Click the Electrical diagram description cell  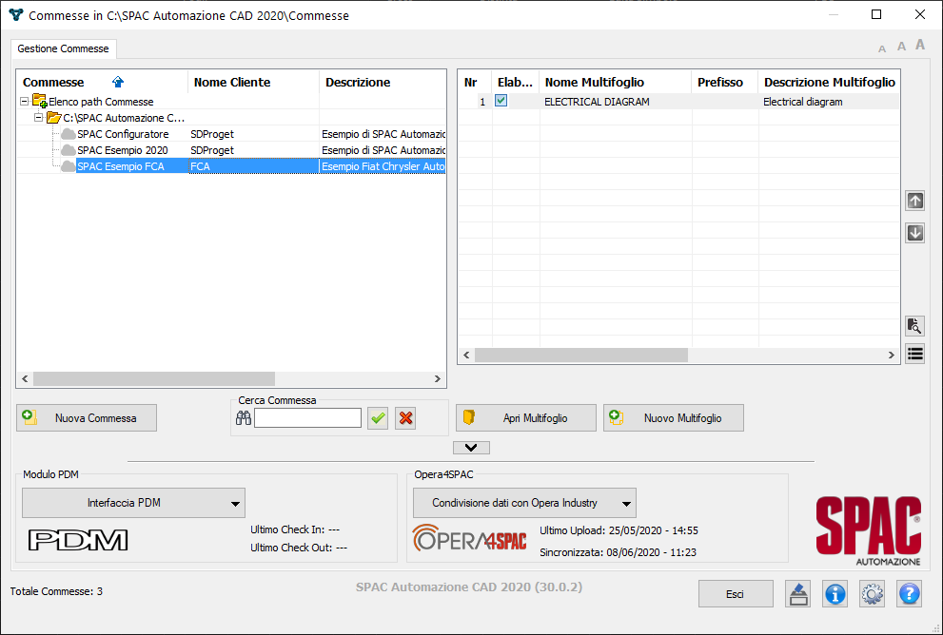coord(803,102)
